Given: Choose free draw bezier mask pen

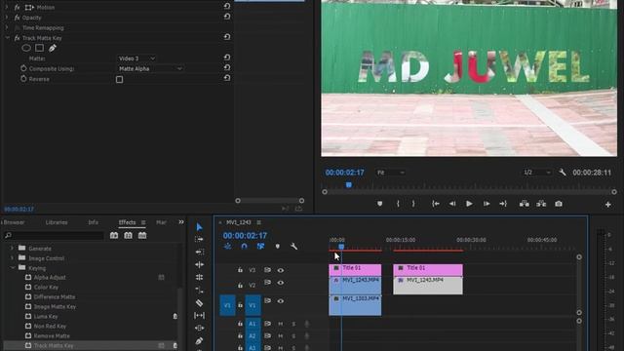Looking at the screenshot, I should click(53, 48).
